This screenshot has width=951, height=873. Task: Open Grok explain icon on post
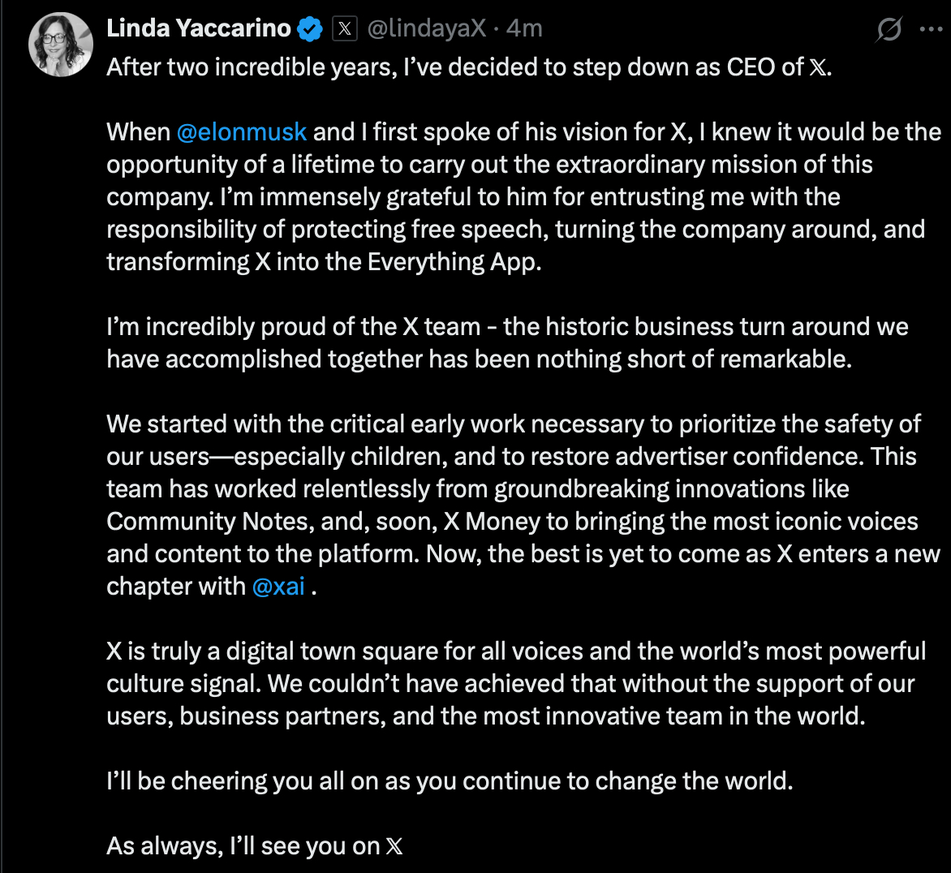click(x=889, y=30)
